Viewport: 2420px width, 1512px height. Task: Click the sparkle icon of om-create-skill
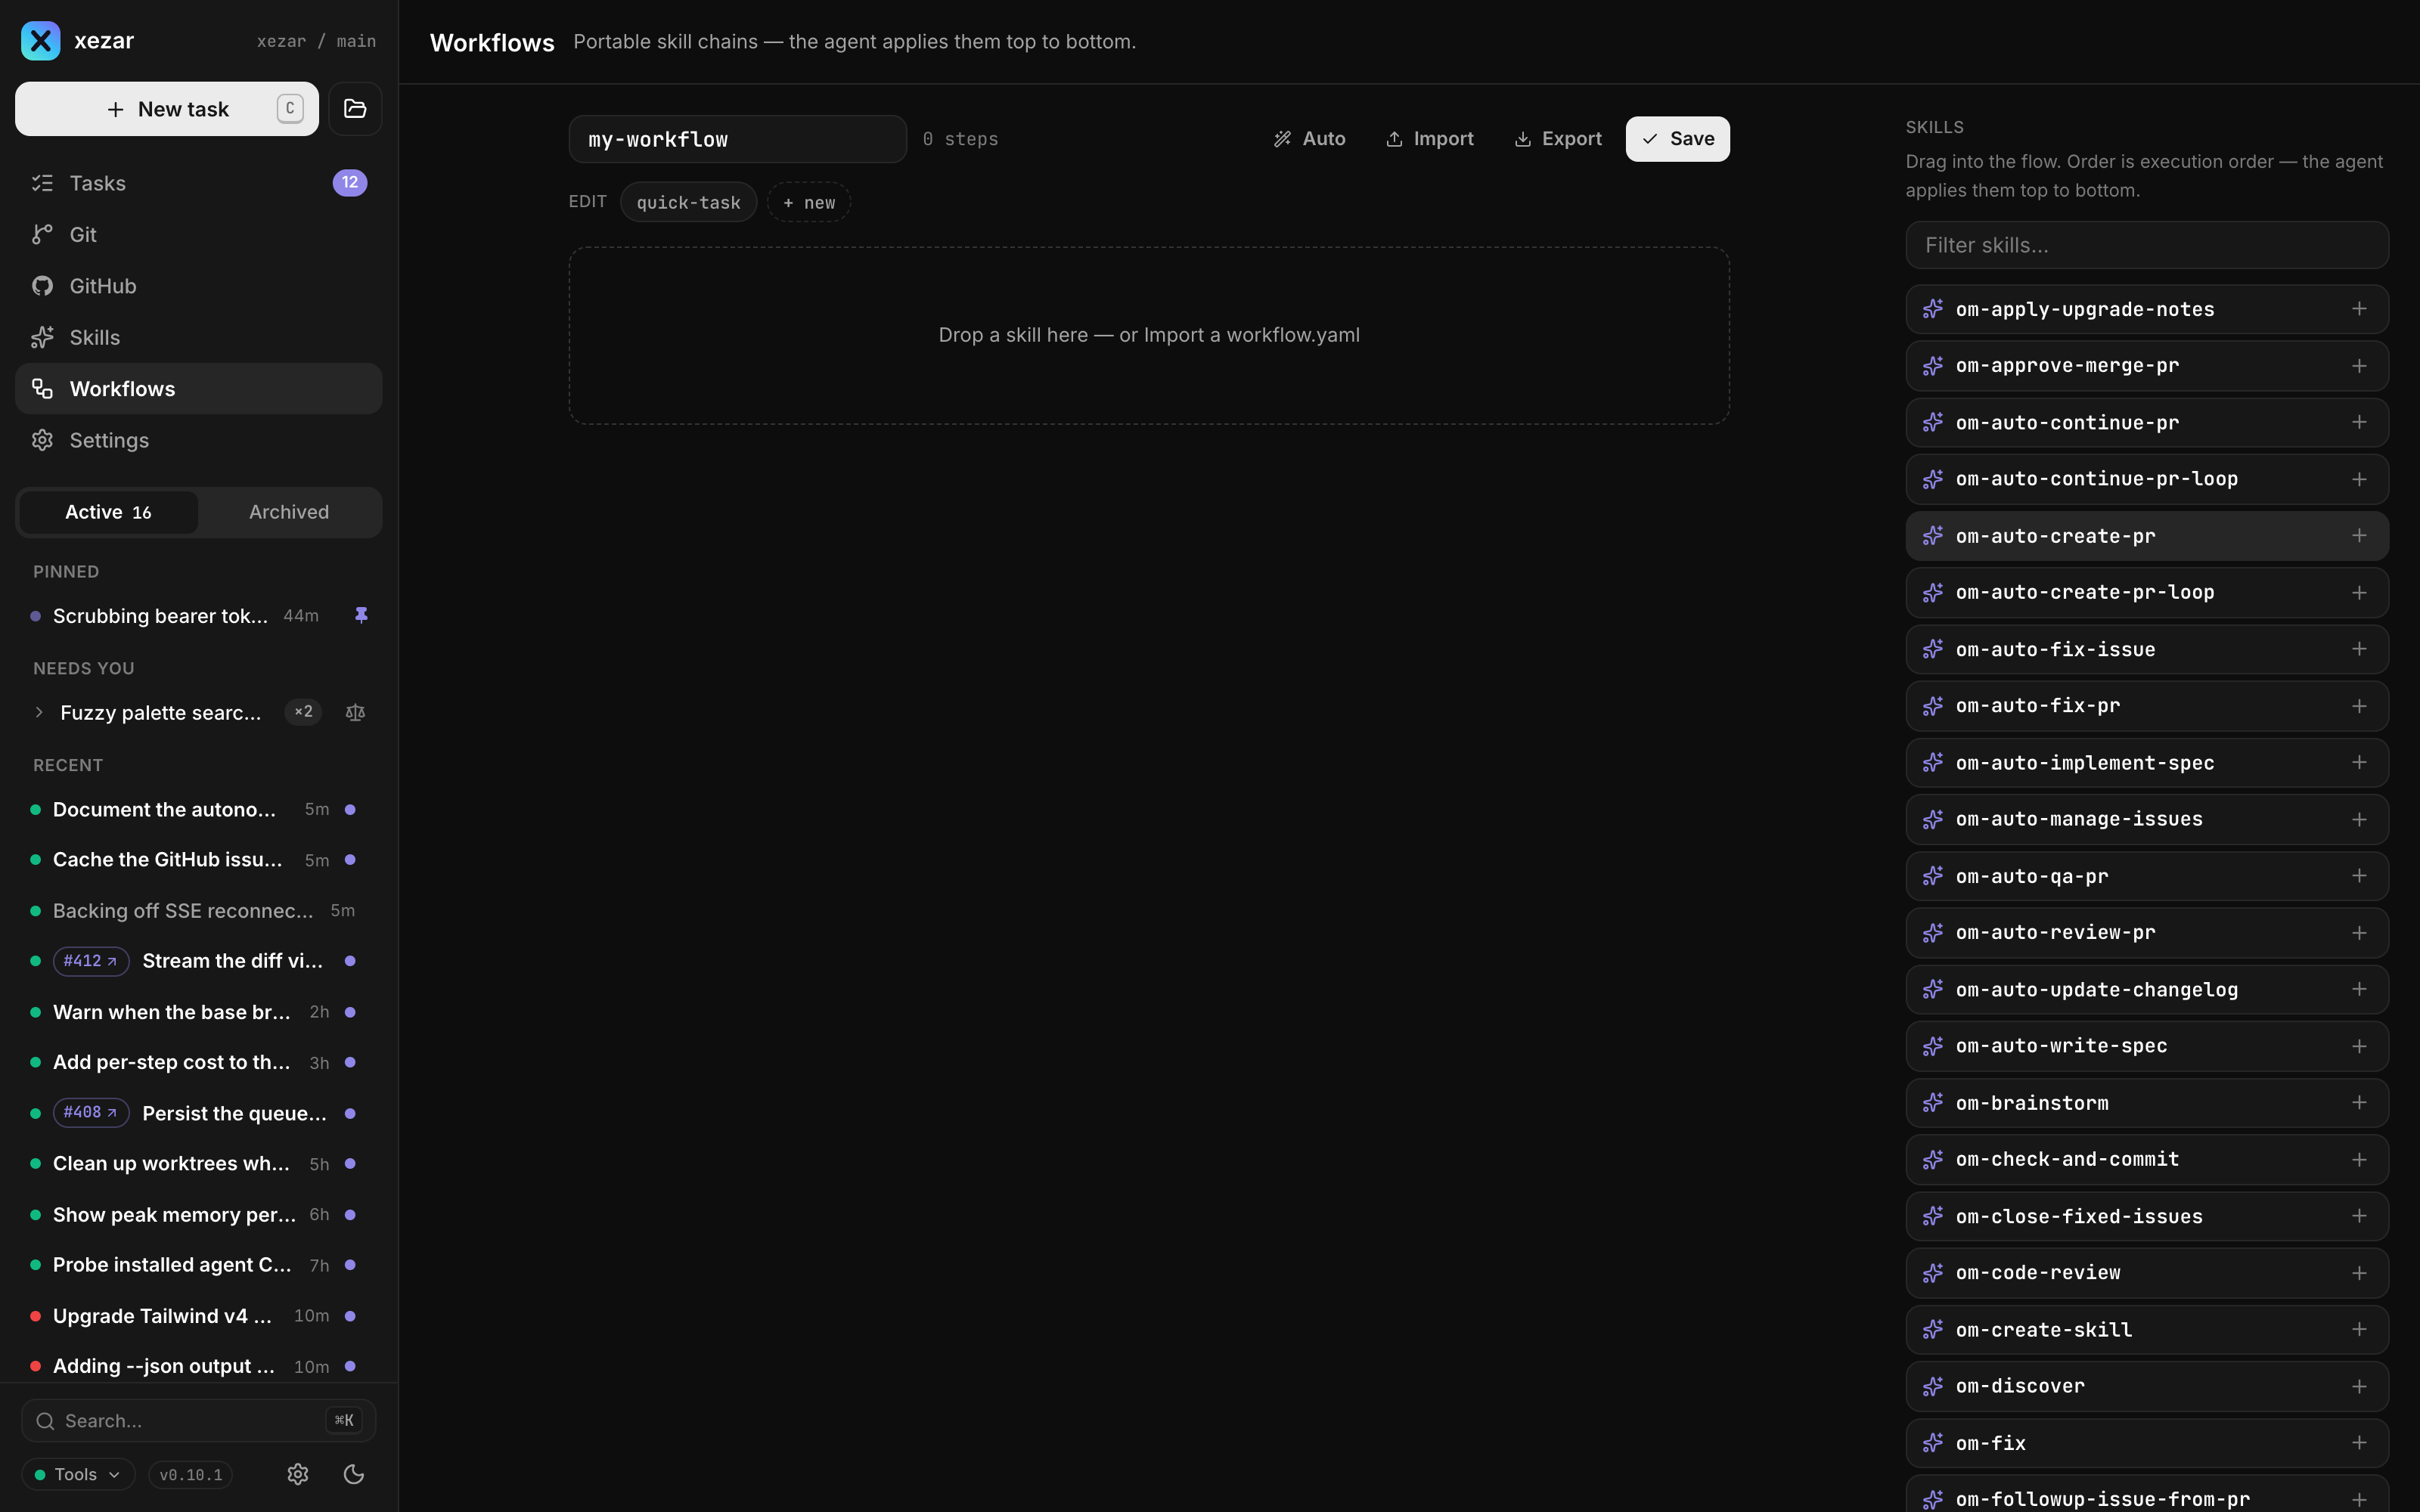[1933, 1329]
